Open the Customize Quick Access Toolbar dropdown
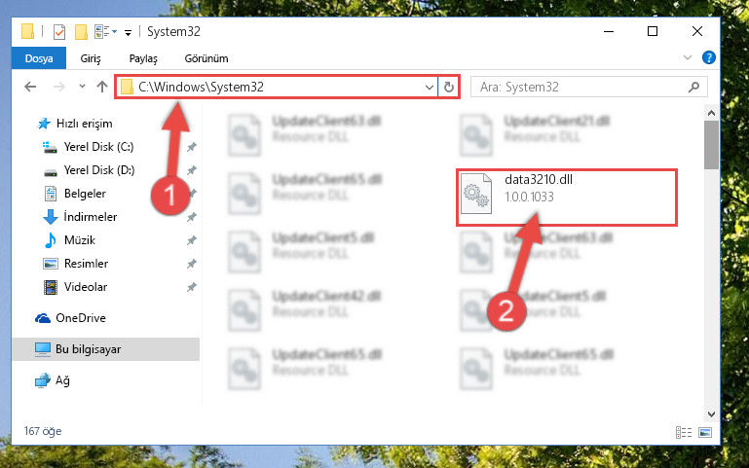The height and width of the screenshot is (468, 749). click(x=128, y=32)
